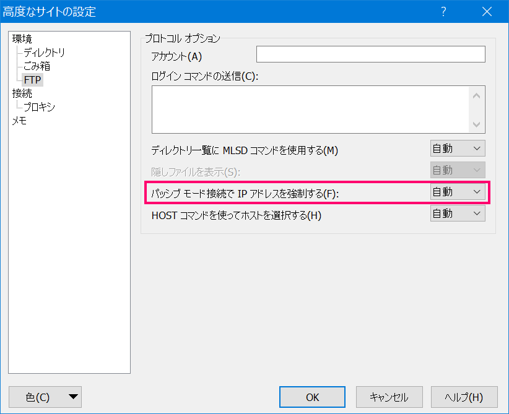Select ディレクトリ in the settings tree
This screenshot has width=509, height=414.
pos(45,53)
